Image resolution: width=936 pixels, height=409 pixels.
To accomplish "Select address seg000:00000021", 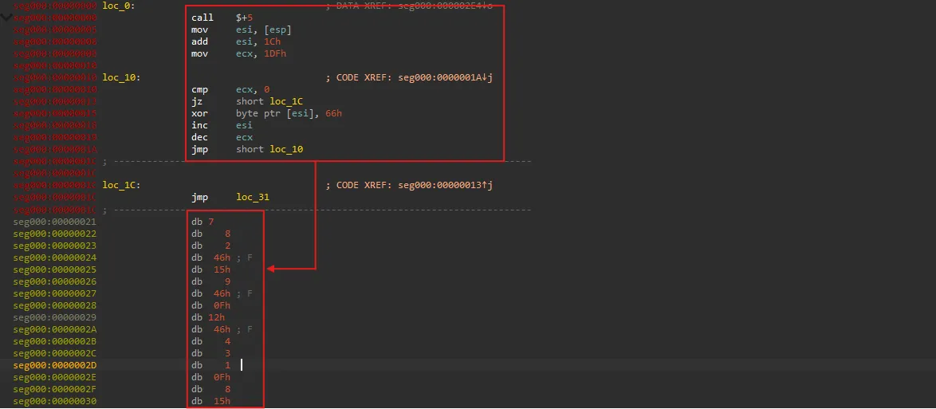I will (x=55, y=221).
